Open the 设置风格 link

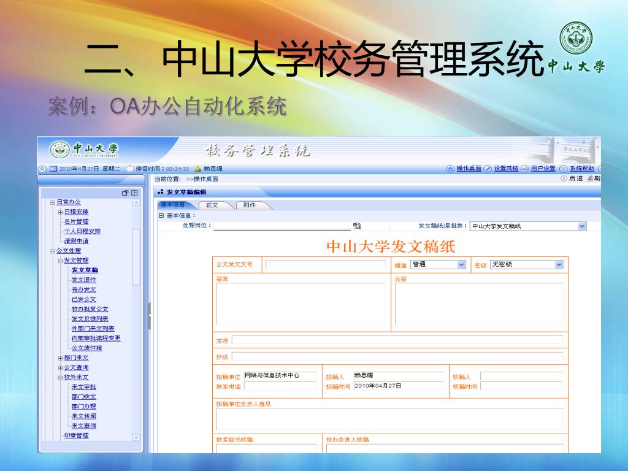coord(506,169)
